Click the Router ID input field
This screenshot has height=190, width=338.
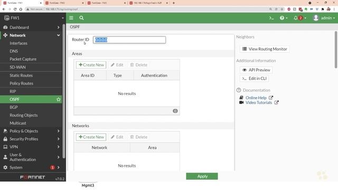[x=129, y=40]
